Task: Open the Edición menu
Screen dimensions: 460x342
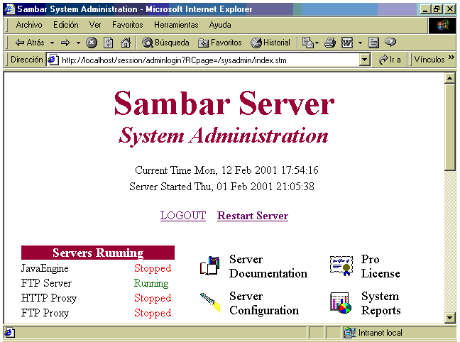Action: point(66,25)
